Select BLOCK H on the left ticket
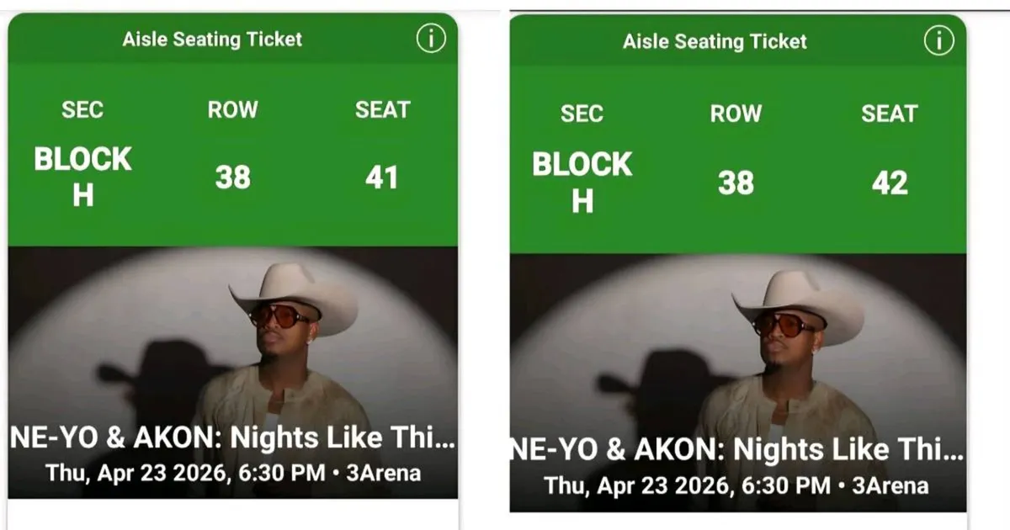The image size is (1010, 530). [x=82, y=172]
